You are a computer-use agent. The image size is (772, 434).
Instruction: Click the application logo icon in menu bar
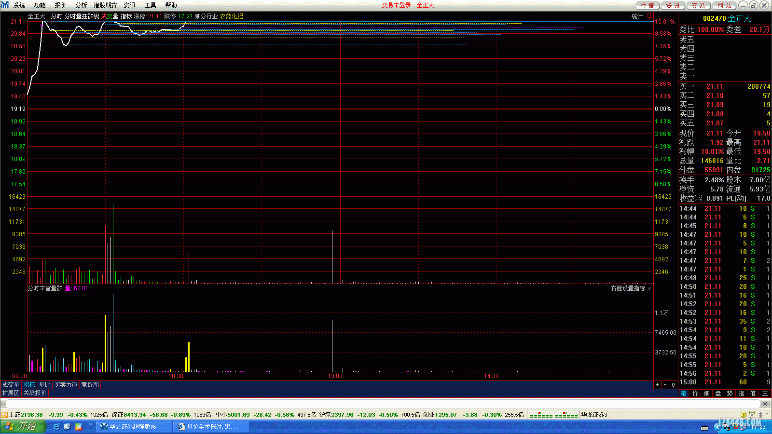tap(5, 5)
